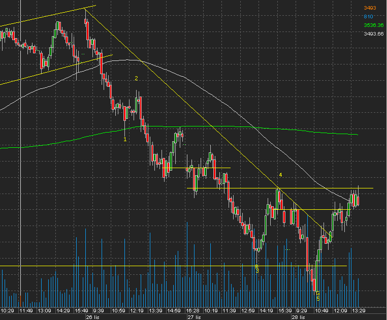The image size is (387, 320).
Task: Click the wave label 3 near volume bars
Action: click(x=257, y=271)
